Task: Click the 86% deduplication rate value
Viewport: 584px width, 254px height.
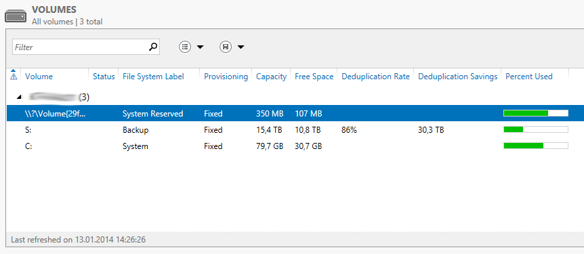Action: point(349,130)
